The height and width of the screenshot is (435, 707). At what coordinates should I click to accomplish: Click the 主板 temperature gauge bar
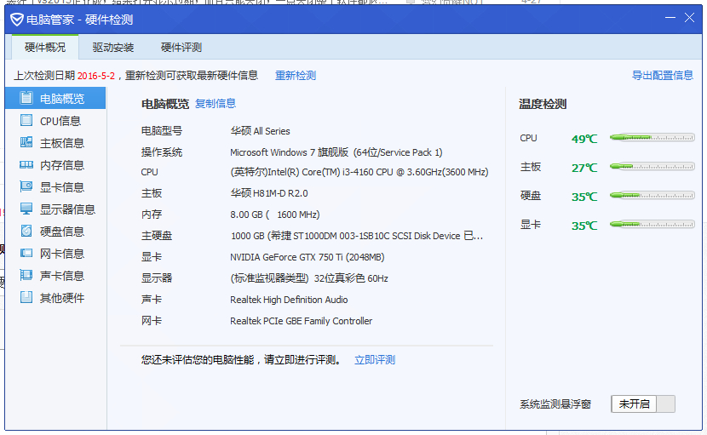coord(652,166)
